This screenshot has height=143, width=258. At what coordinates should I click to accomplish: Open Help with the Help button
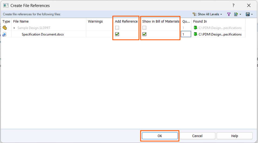pos(235,136)
